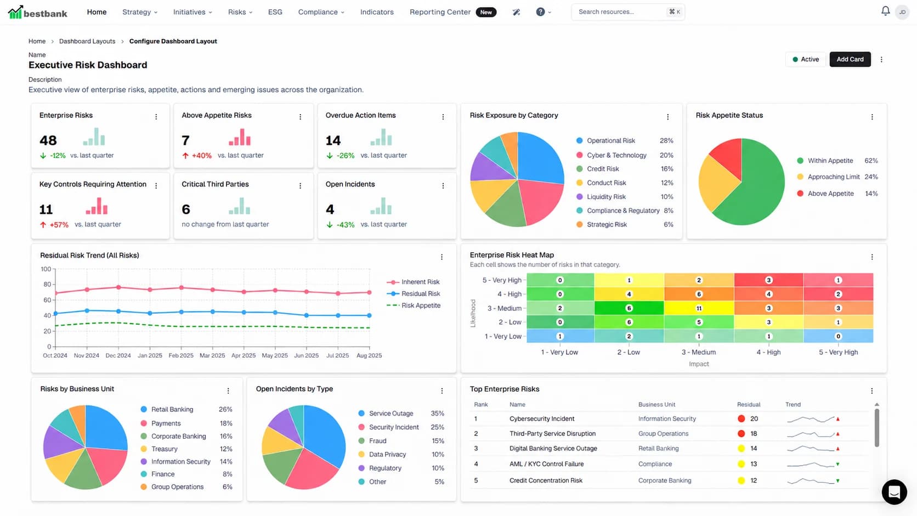Open Residual Risk Trend chart options

[441, 257]
